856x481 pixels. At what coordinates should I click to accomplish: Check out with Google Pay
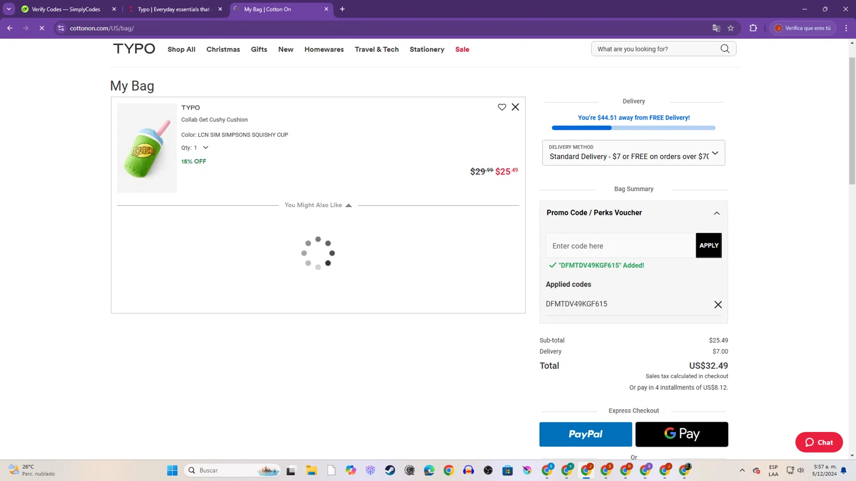click(x=682, y=434)
